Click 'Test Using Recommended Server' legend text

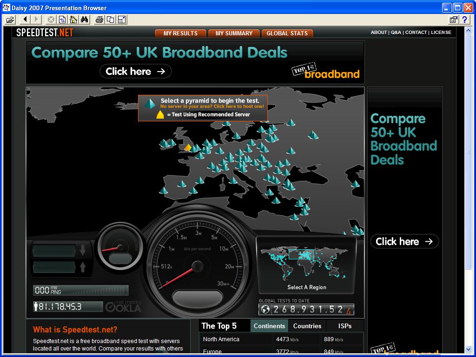click(x=211, y=114)
